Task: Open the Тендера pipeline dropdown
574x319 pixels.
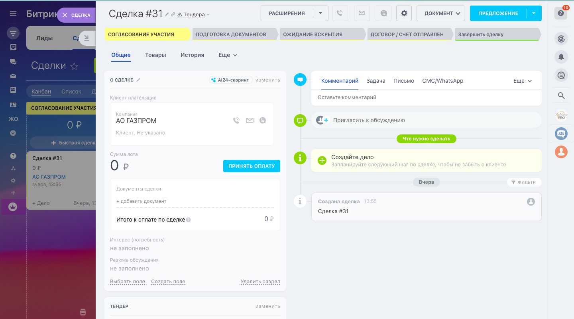Action: pos(194,15)
